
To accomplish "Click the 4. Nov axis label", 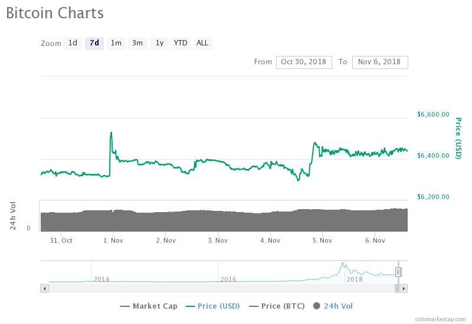I will click(x=270, y=240).
